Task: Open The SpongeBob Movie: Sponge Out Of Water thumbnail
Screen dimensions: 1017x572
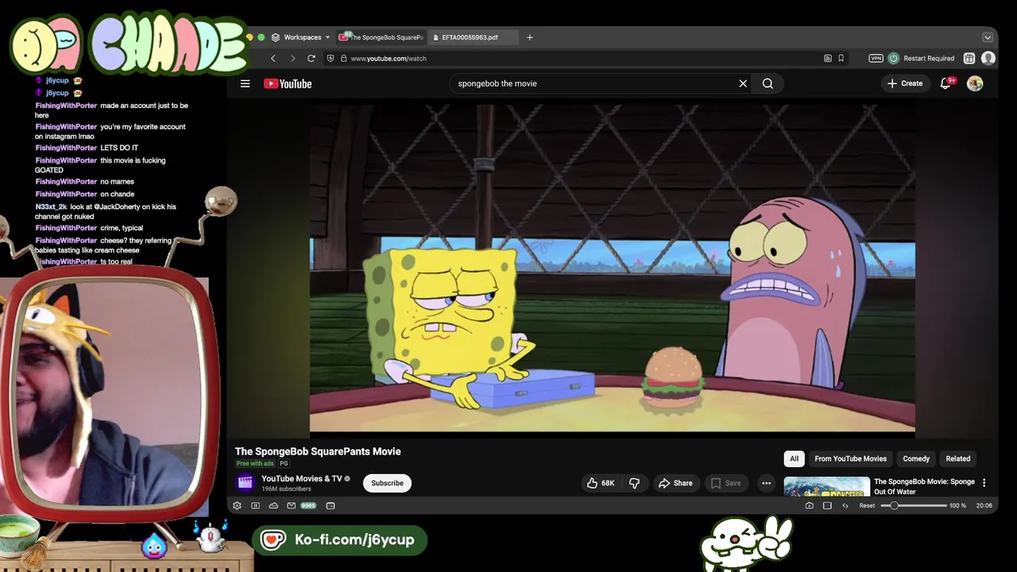Action: (x=826, y=486)
